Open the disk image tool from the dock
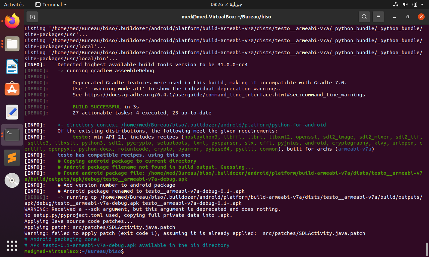The image size is (429, 257). coord(12,180)
